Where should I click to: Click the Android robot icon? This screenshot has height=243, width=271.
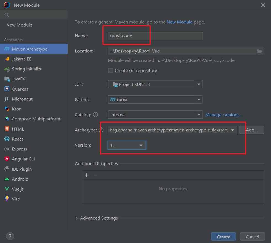pos(7,179)
